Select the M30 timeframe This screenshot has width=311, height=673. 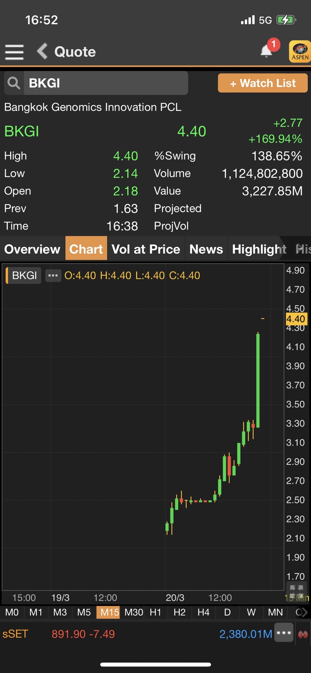134,612
